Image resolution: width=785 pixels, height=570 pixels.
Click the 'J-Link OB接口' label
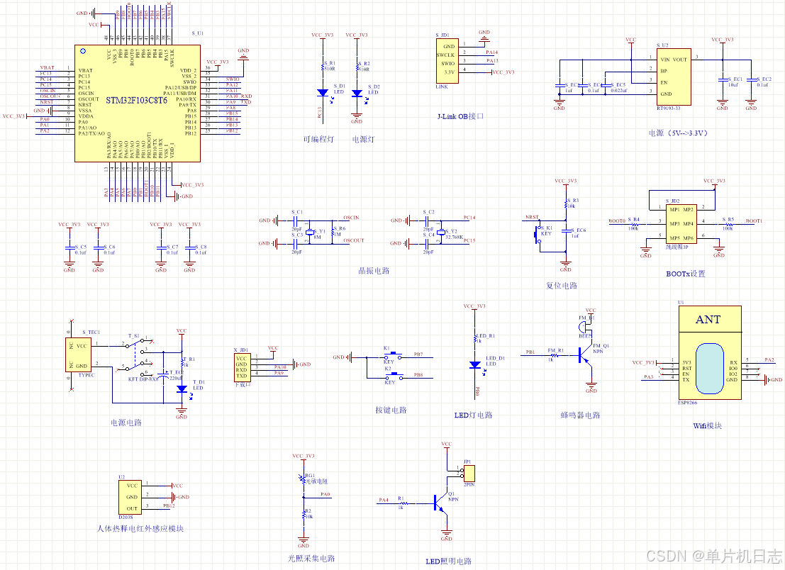click(x=461, y=116)
